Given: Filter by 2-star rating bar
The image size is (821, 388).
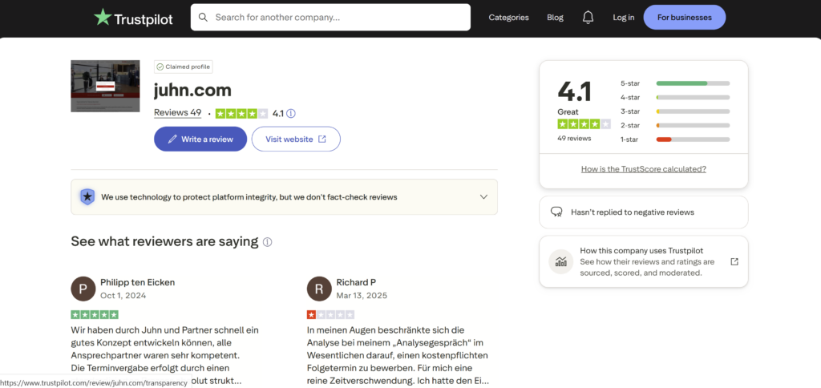Looking at the screenshot, I should (675, 125).
